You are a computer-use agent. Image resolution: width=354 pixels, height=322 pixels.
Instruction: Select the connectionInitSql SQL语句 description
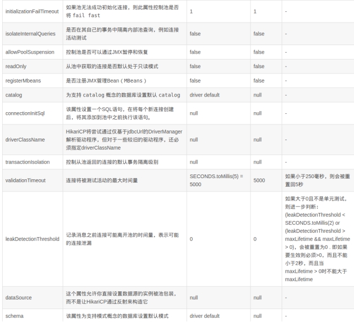120,113
